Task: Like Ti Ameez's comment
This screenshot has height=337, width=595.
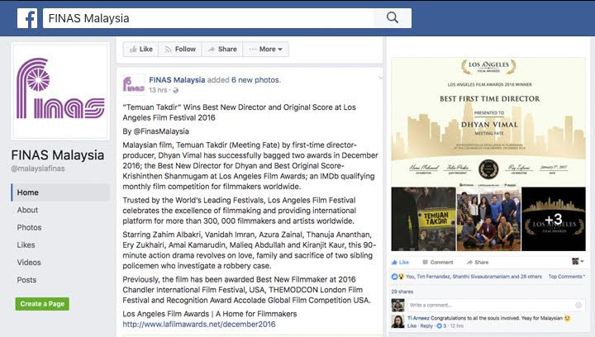Action: coord(412,326)
